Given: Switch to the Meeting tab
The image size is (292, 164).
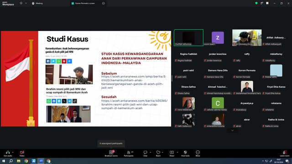Looking at the screenshot, I should point(37,3).
